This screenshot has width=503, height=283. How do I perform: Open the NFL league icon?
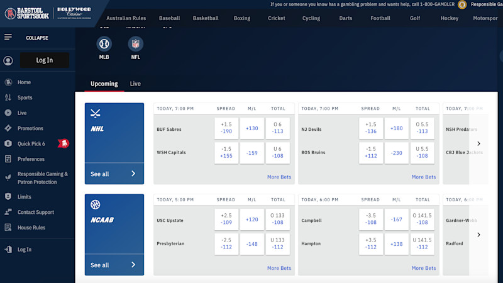(x=135, y=44)
